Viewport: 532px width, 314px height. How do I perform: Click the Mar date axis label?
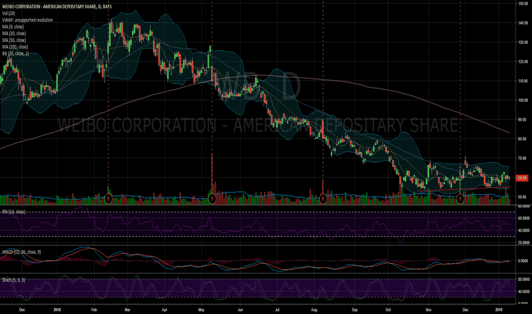tap(127, 309)
